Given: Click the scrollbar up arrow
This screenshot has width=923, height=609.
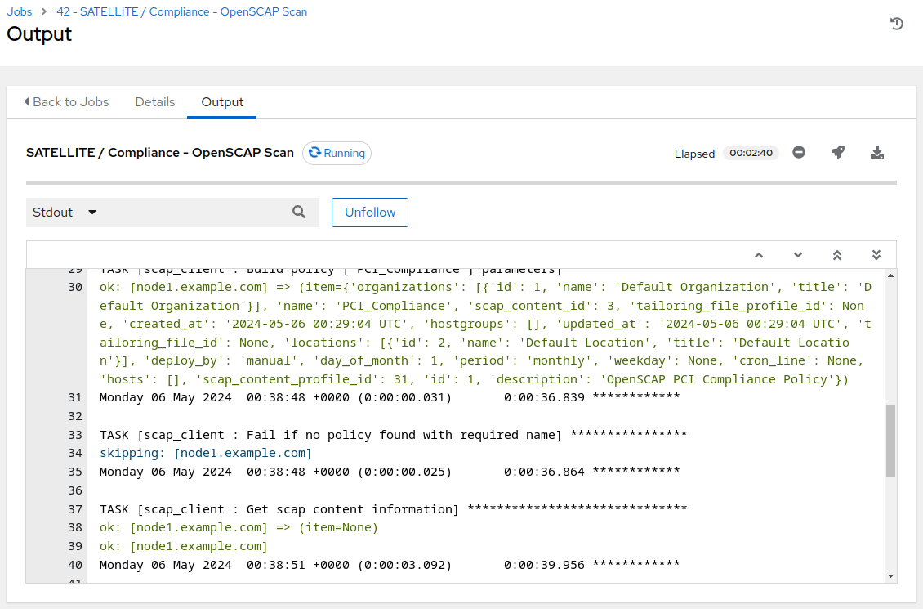Looking at the screenshot, I should [890, 275].
